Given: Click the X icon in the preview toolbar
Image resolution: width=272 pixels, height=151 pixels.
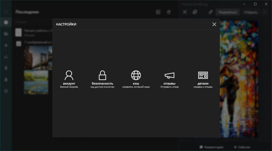Looking at the screenshot, I should coord(185,12).
